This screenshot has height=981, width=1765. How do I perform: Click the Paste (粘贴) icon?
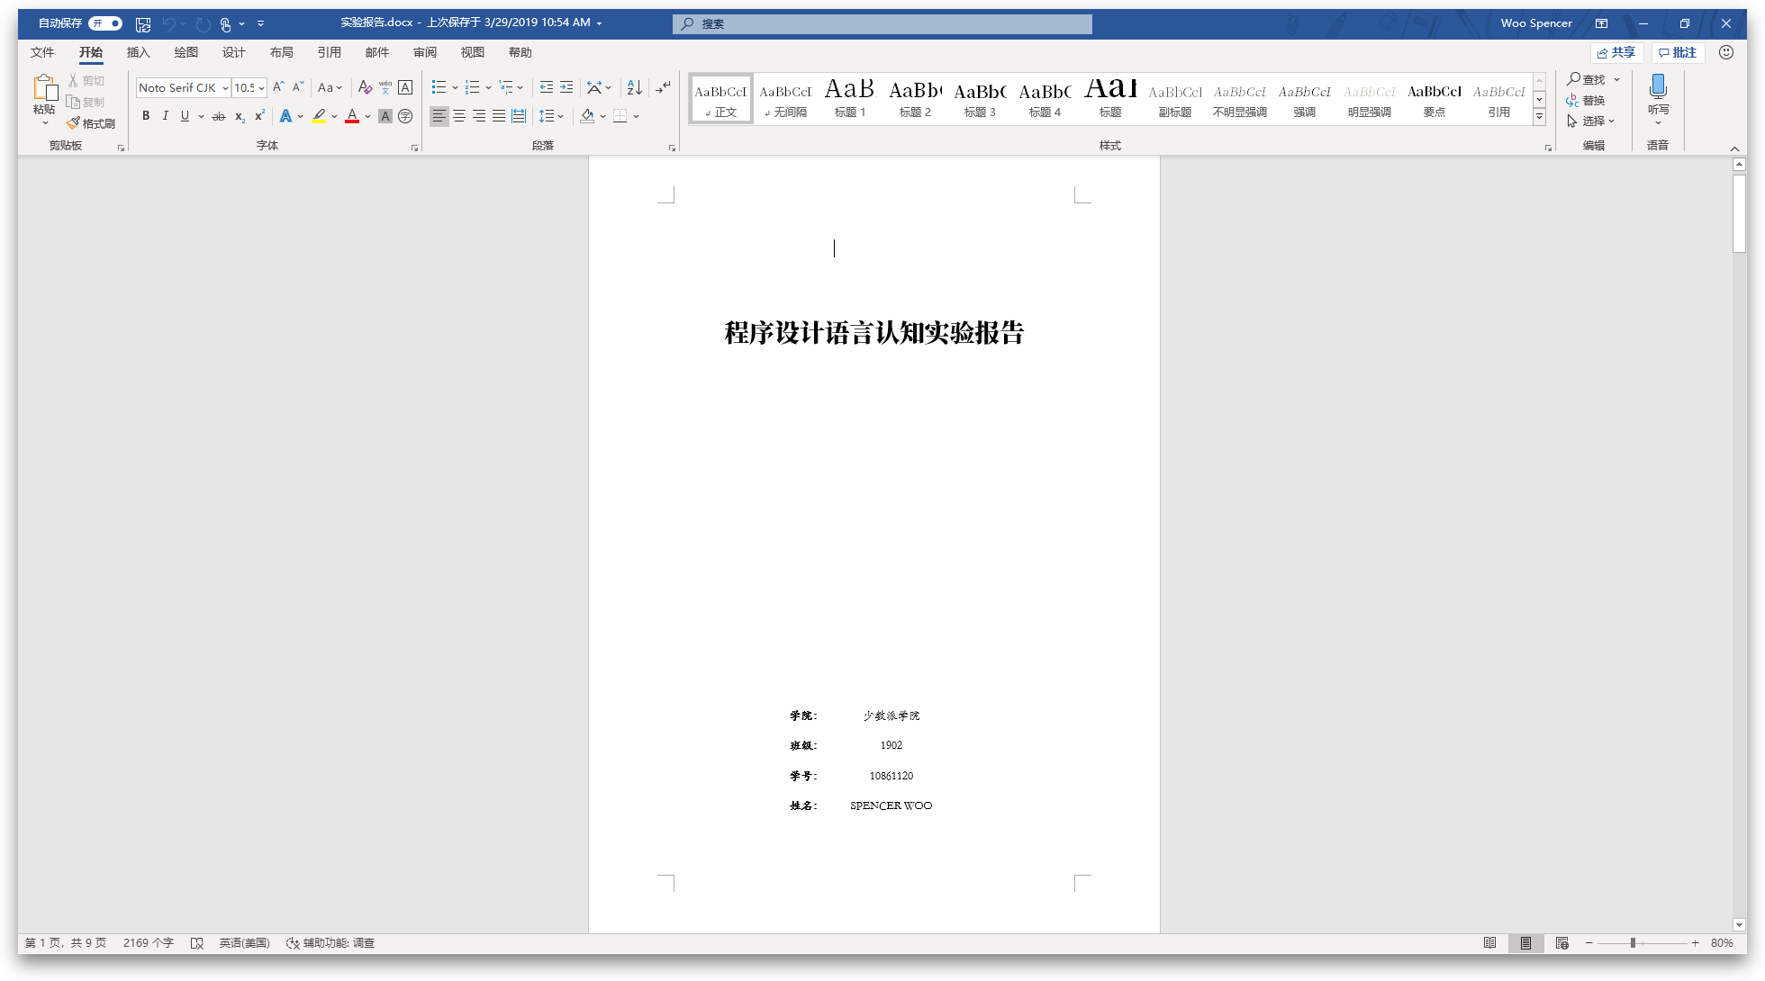[44, 88]
